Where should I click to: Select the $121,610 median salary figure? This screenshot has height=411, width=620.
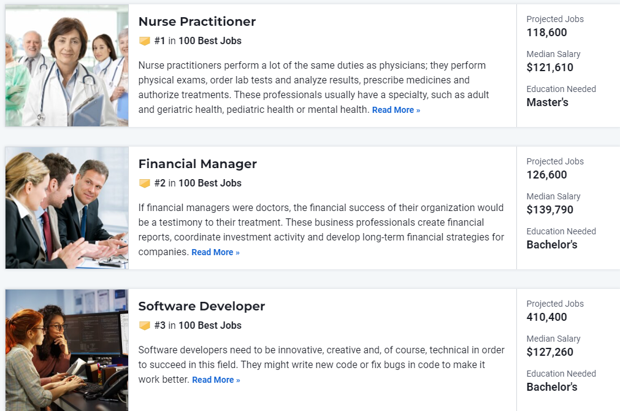549,67
